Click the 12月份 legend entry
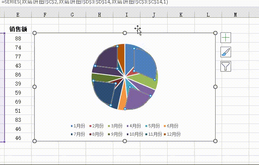259x165 pixels. pyautogui.click(x=172, y=134)
